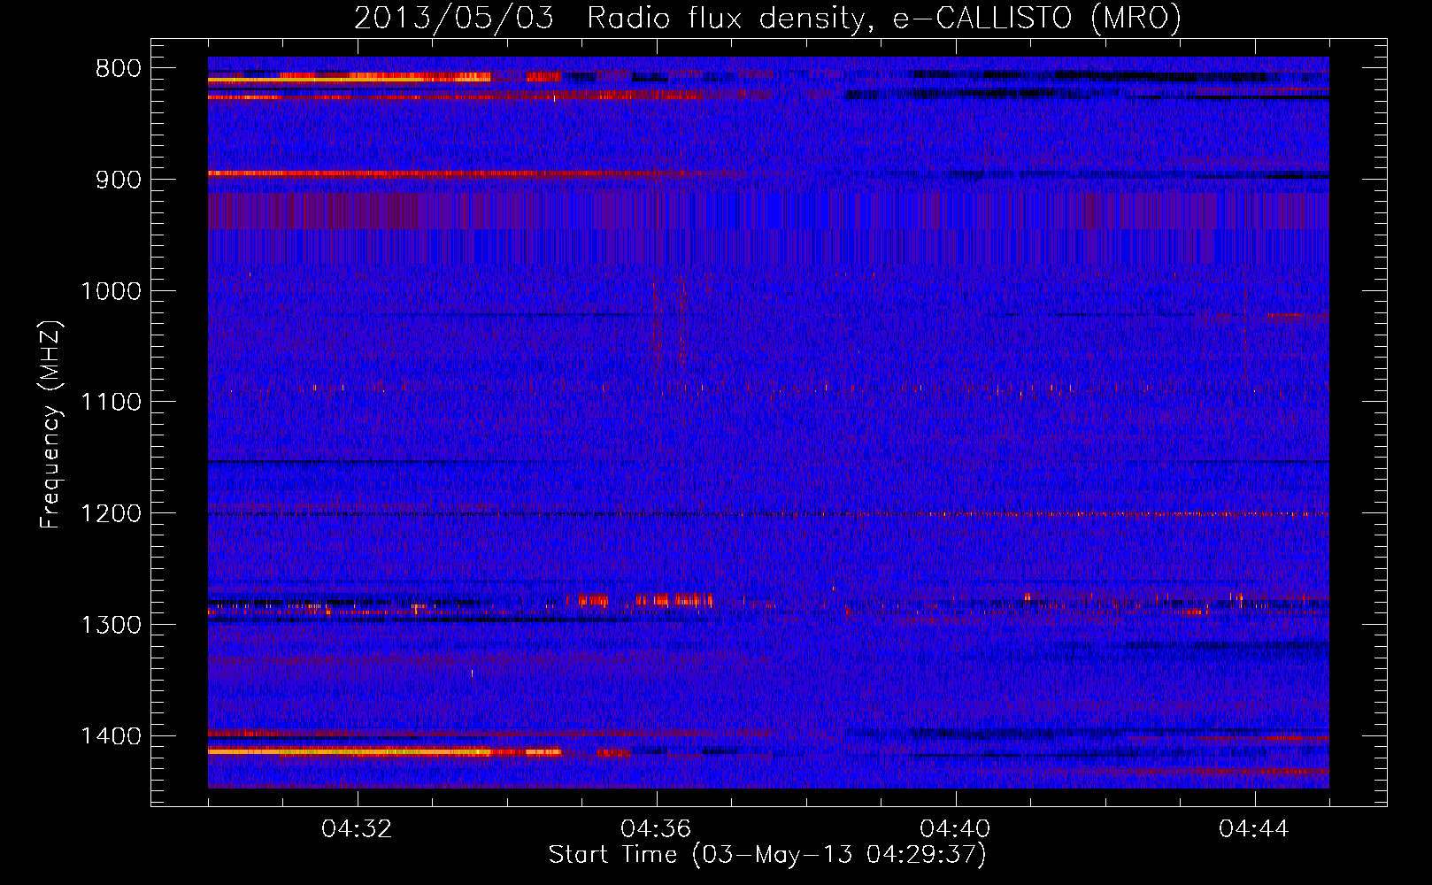Click the 04:44 time tick label
This screenshot has height=885, width=1432.
click(x=1255, y=829)
